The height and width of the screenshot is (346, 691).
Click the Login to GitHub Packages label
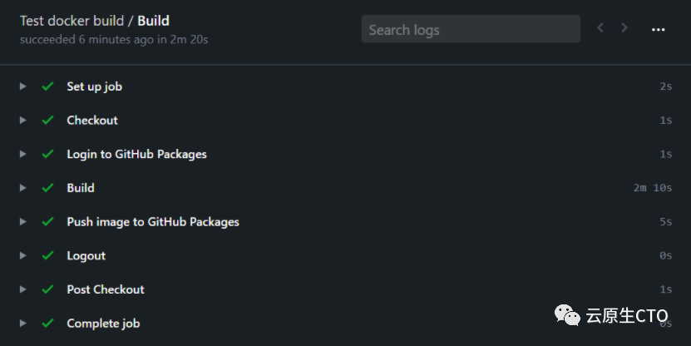136,154
